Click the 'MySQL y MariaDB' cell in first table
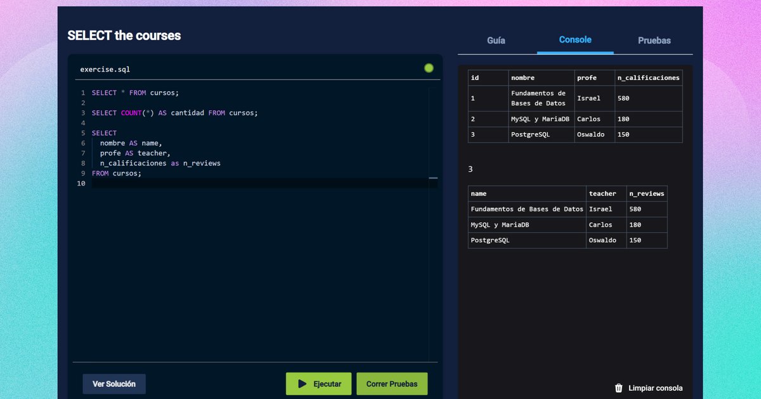Screen dimensions: 761x399 pos(542,119)
